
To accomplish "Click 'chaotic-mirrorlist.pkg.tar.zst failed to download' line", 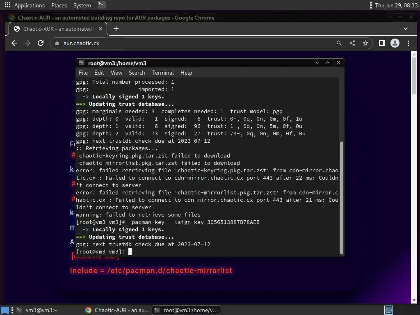I will coord(160,163).
